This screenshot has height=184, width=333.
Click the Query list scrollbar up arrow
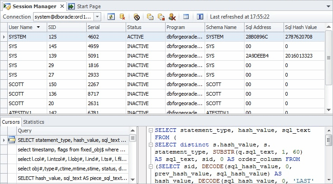tap(132, 131)
